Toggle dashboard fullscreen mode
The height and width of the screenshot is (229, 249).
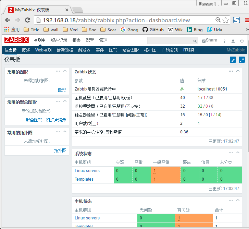pos(242,60)
